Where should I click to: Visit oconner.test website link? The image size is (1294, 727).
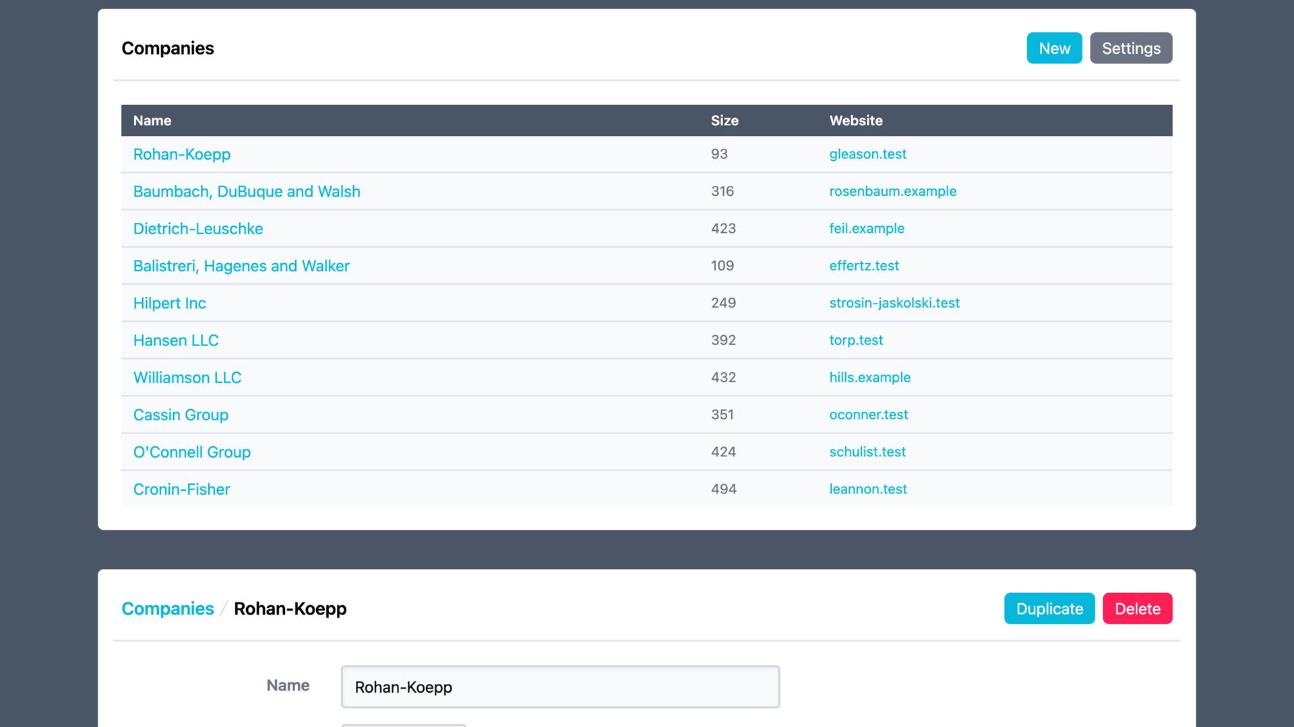[x=869, y=415]
